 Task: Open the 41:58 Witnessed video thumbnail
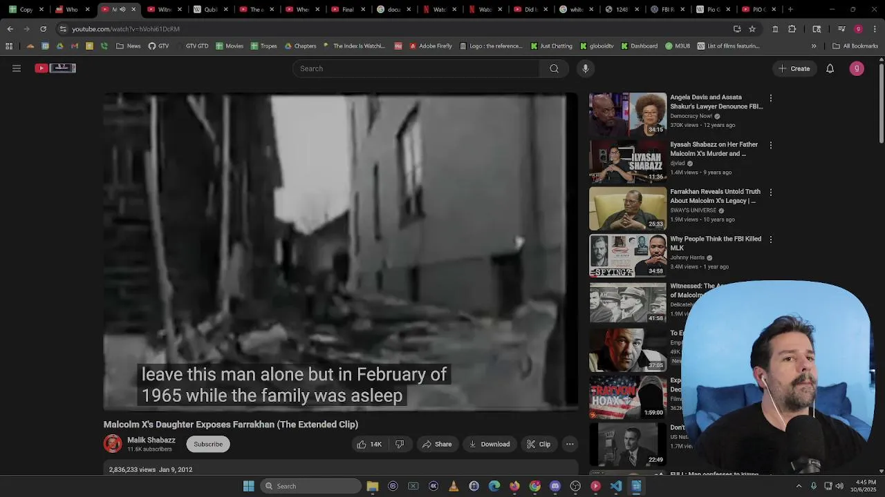click(x=628, y=302)
